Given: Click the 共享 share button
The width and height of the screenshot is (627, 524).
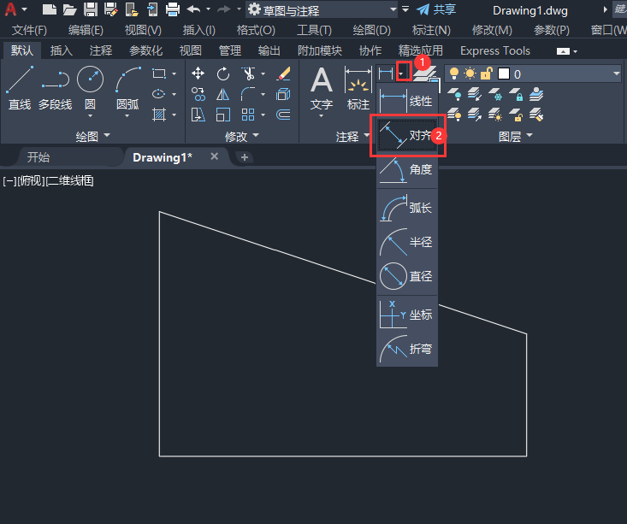Looking at the screenshot, I should 436,9.
